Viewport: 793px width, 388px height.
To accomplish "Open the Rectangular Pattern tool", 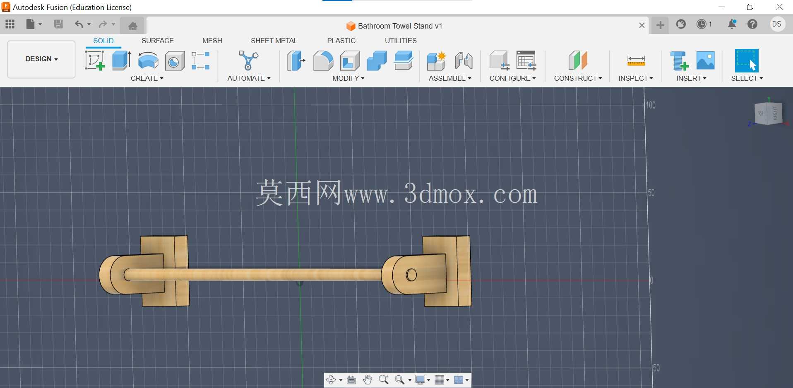I will pos(201,60).
